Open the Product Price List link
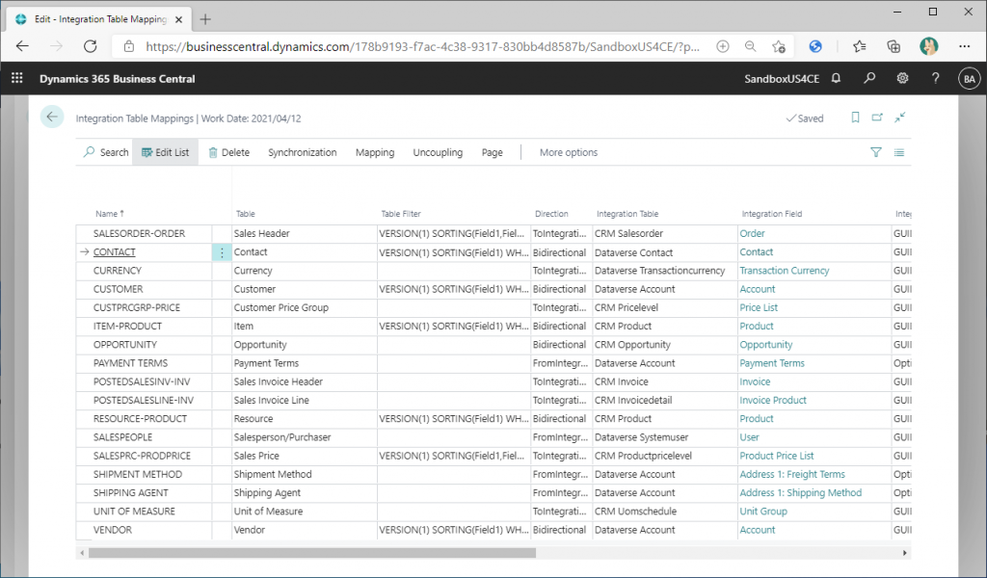The height and width of the screenshot is (578, 987). pyautogui.click(x=776, y=456)
